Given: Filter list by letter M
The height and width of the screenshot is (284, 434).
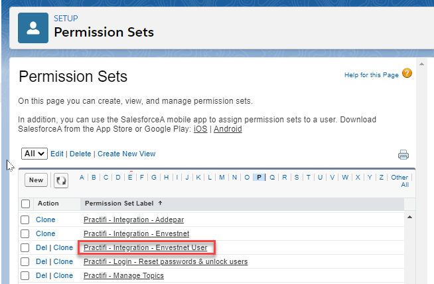Looking at the screenshot, I should click(222, 177).
